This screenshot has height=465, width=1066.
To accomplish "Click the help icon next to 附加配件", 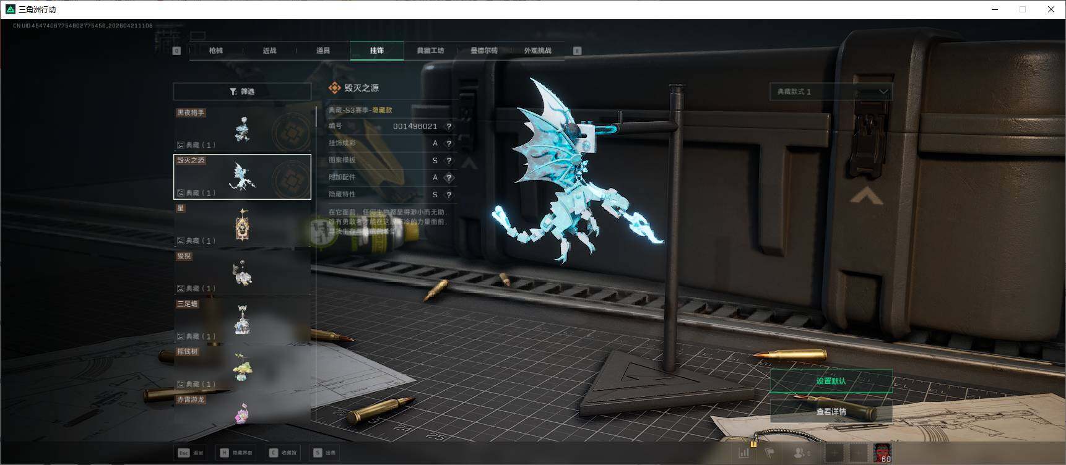I will (449, 177).
